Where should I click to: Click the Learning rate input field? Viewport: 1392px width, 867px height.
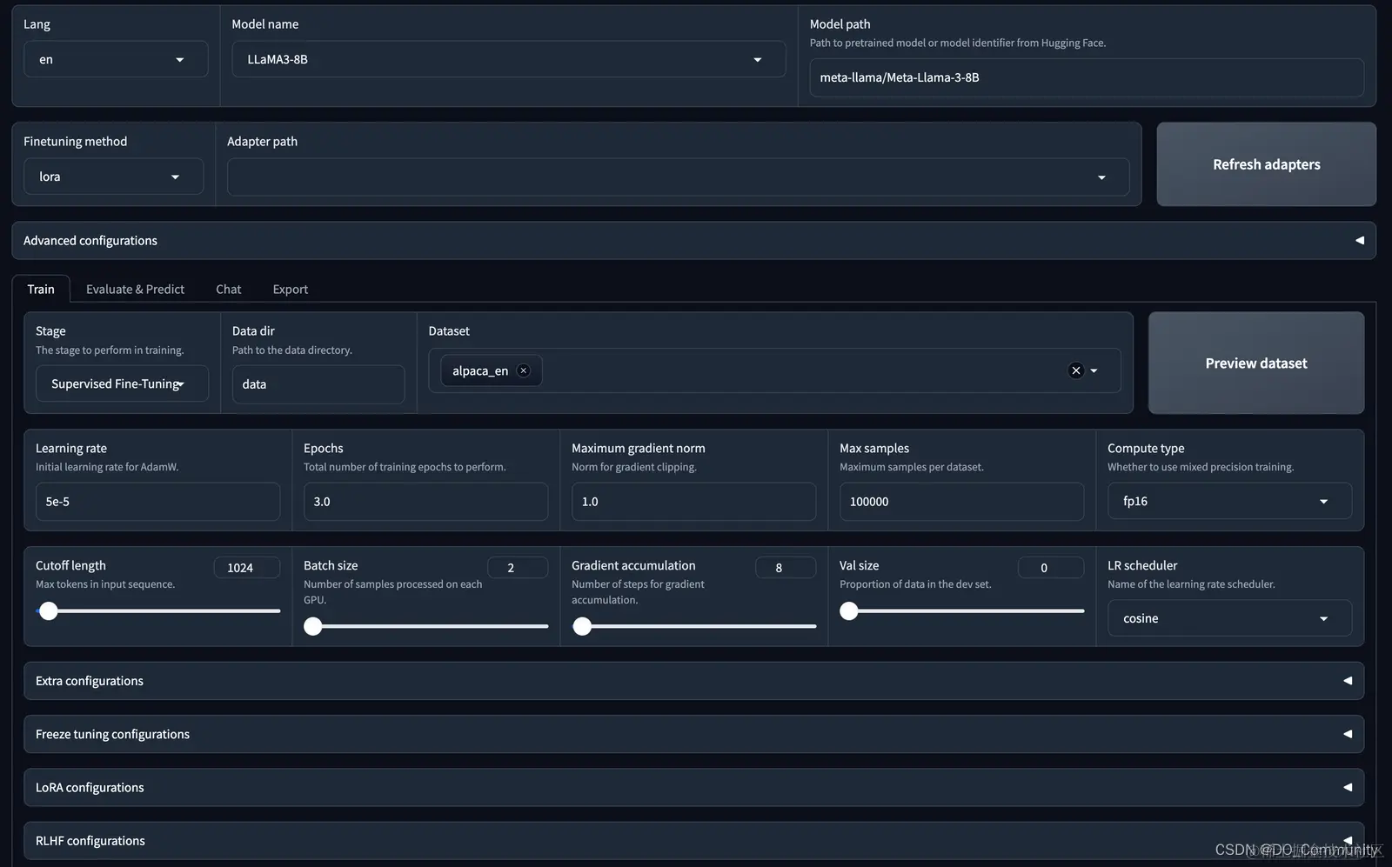point(157,502)
